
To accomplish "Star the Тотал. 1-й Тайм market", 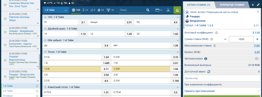I will (x=45, y=52).
